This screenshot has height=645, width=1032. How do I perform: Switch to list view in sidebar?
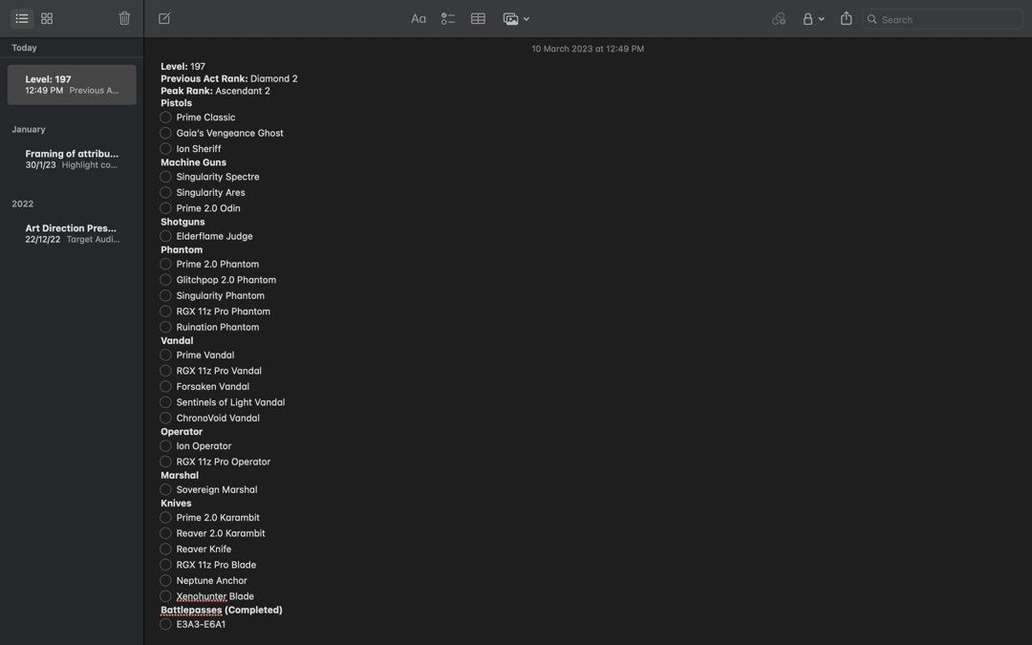[x=21, y=18]
